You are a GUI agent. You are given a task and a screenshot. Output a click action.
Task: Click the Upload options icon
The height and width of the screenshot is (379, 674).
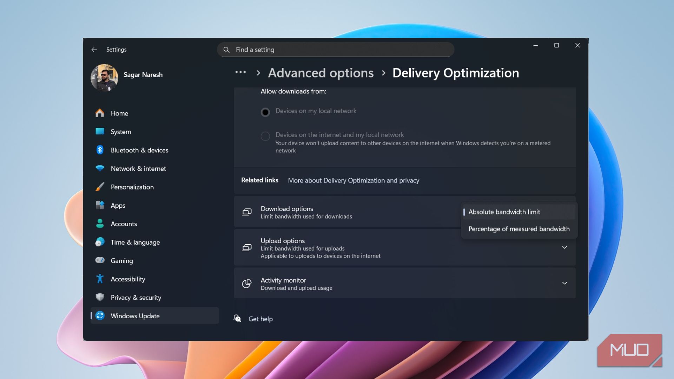click(x=247, y=248)
